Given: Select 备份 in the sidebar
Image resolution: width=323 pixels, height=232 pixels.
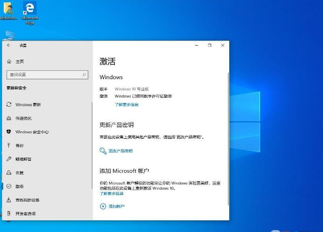Looking at the screenshot, I should pyautogui.click(x=48, y=145).
